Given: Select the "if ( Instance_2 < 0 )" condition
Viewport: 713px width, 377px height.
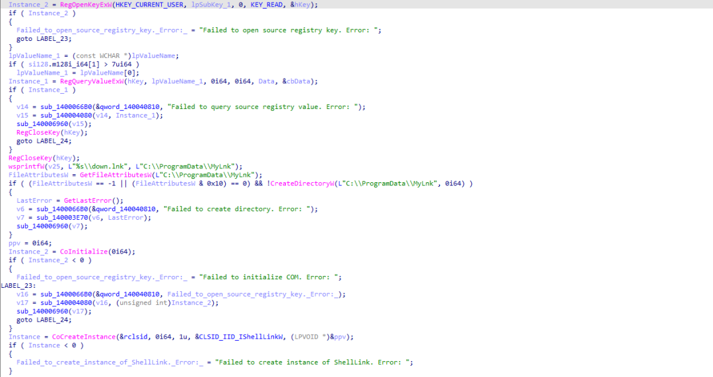Looking at the screenshot, I should point(50,260).
